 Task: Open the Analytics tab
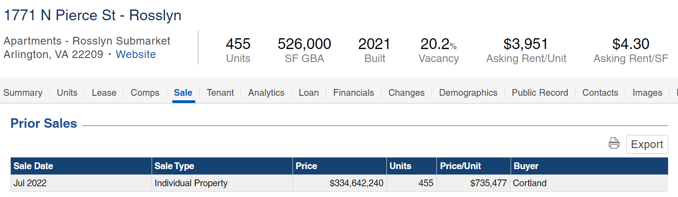266,93
